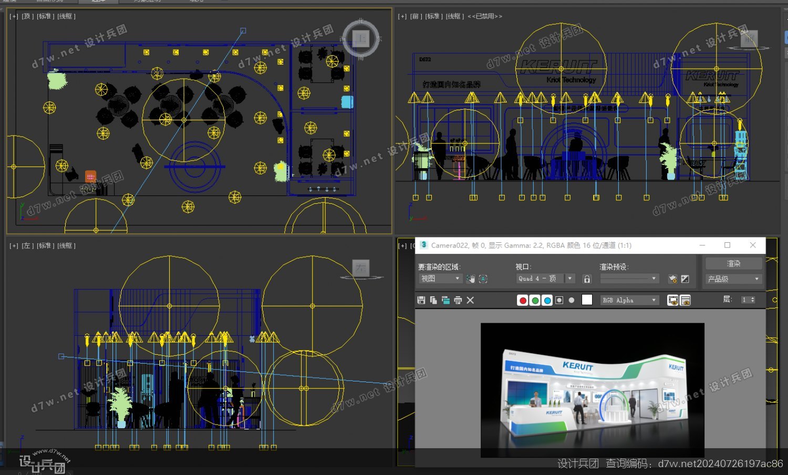Toggle the UI Overlay icon
Screen dimensions: 788x475
coord(672,300)
